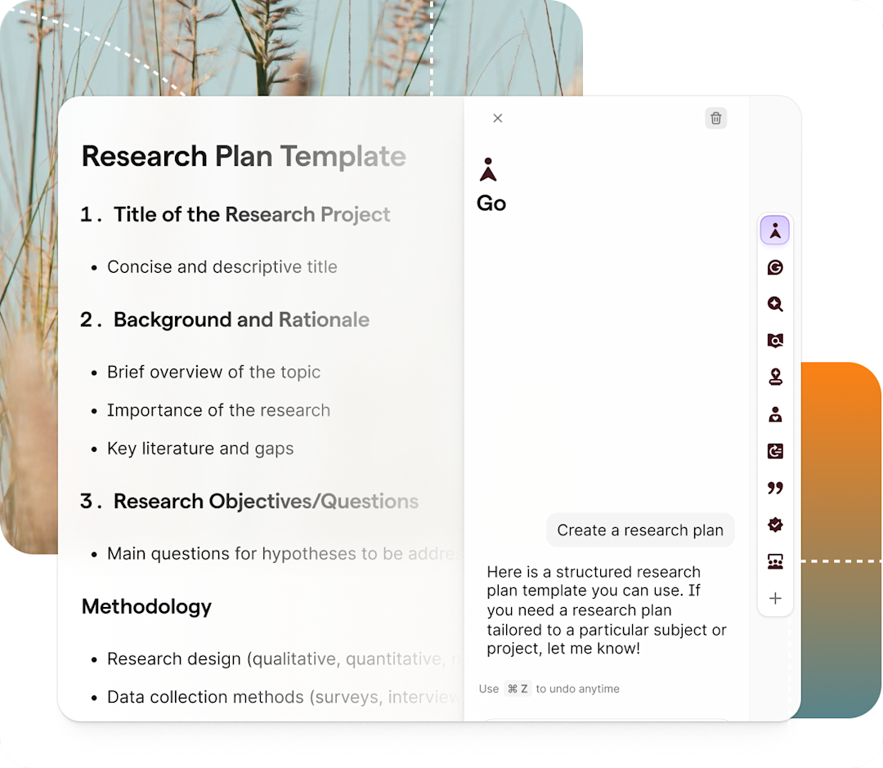
Task: Select the person with heart icon
Action: pyautogui.click(x=775, y=414)
